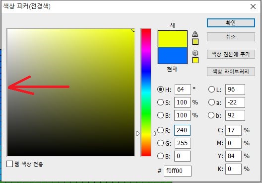The image size is (262, 183).
Task: Click the M field showing 0
Action: point(233,143)
